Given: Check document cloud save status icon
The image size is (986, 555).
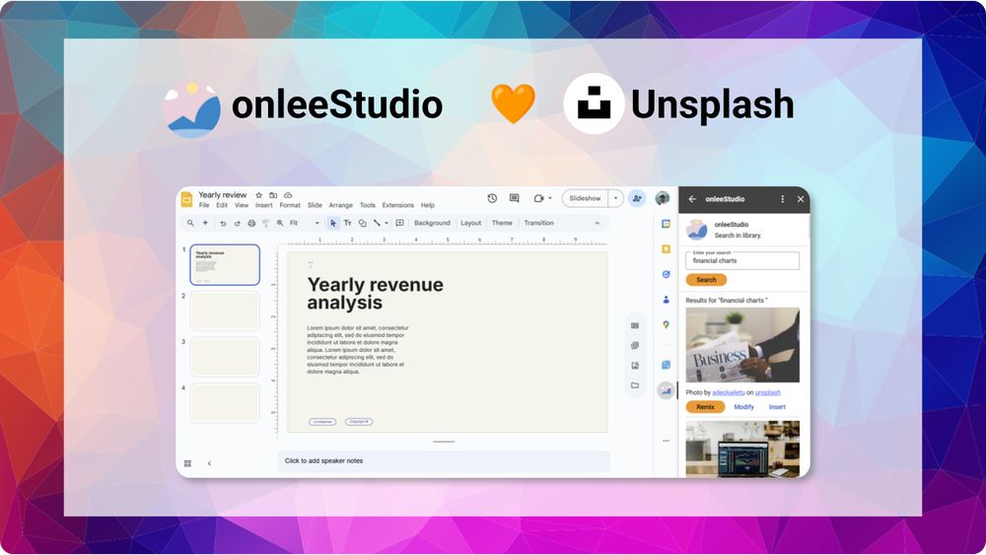Looking at the screenshot, I should pyautogui.click(x=288, y=195).
